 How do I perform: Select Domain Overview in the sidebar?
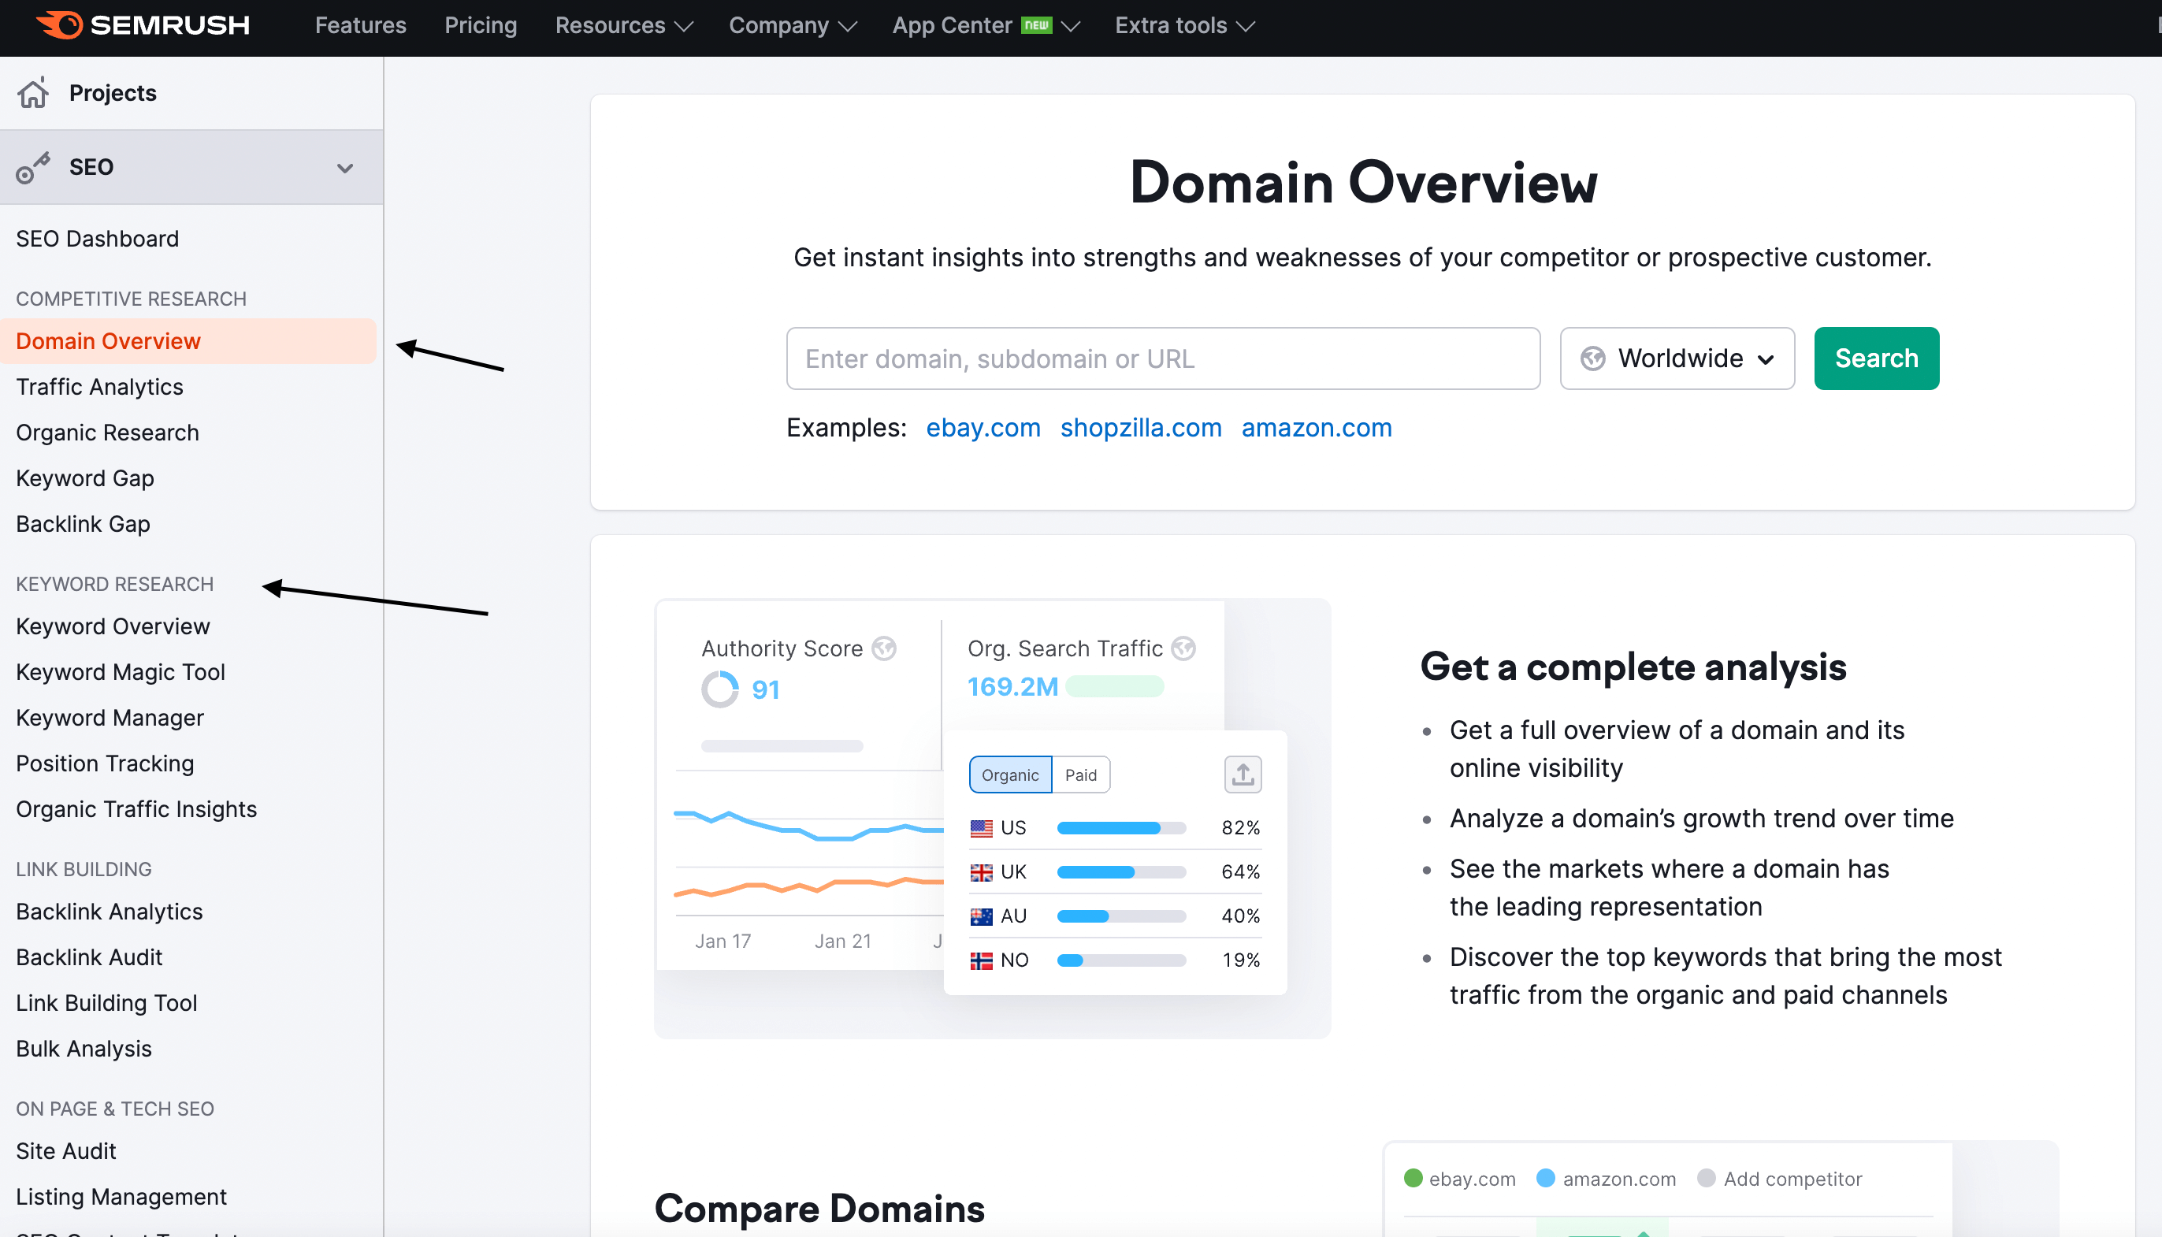pyautogui.click(x=188, y=340)
